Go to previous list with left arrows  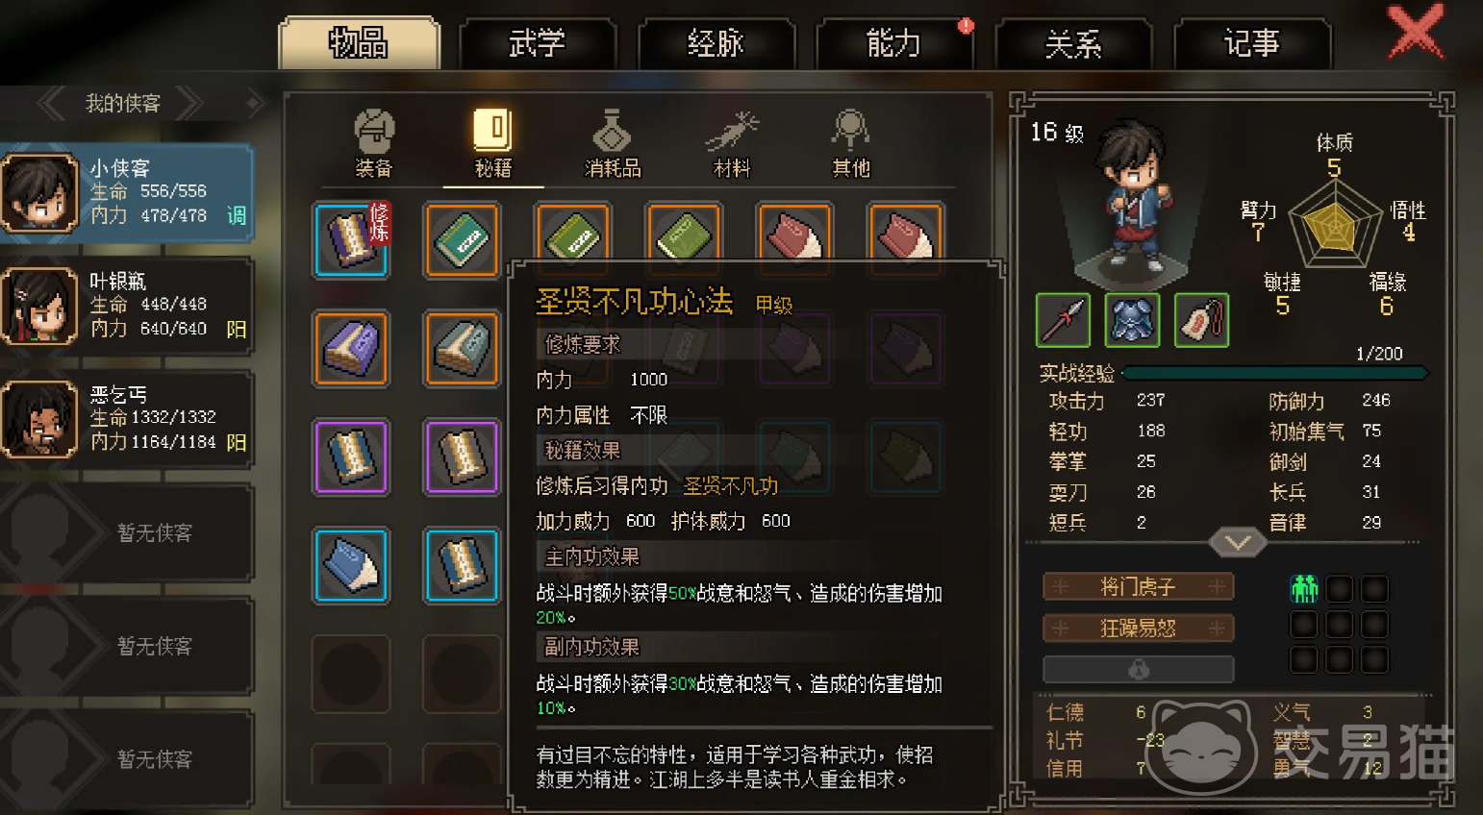pyautogui.click(x=52, y=103)
